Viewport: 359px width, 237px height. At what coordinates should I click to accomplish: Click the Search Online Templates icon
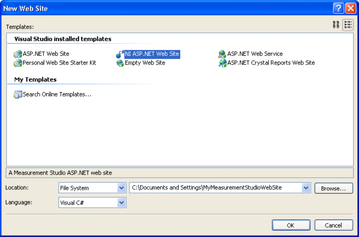click(18, 94)
